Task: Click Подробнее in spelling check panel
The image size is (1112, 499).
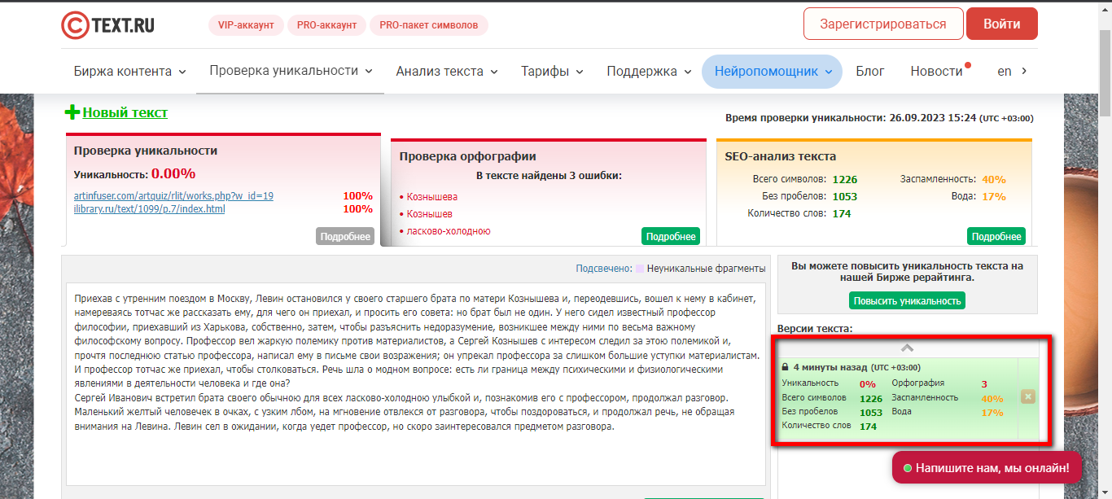Action: 671,236
